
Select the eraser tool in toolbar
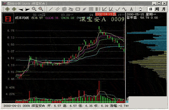(71, 9)
